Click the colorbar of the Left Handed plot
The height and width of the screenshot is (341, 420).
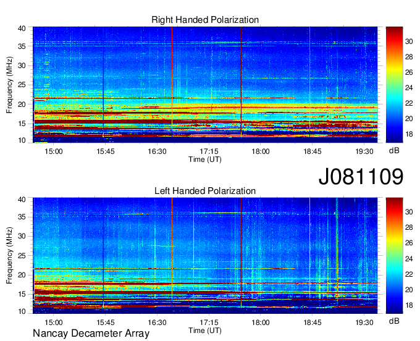pos(394,256)
